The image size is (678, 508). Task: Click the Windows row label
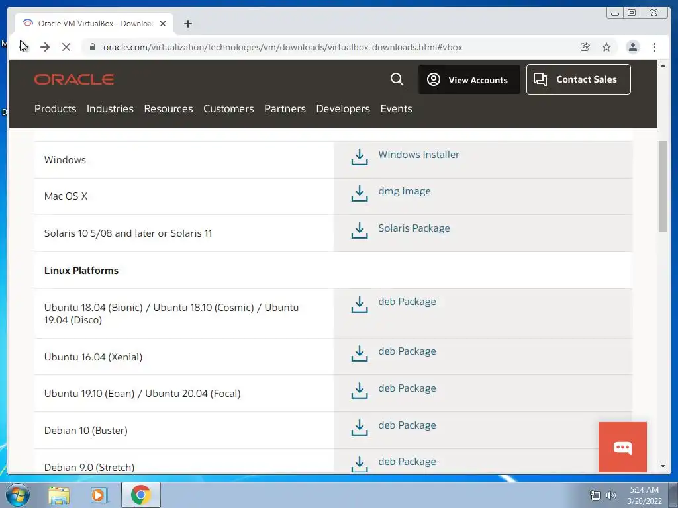65,160
